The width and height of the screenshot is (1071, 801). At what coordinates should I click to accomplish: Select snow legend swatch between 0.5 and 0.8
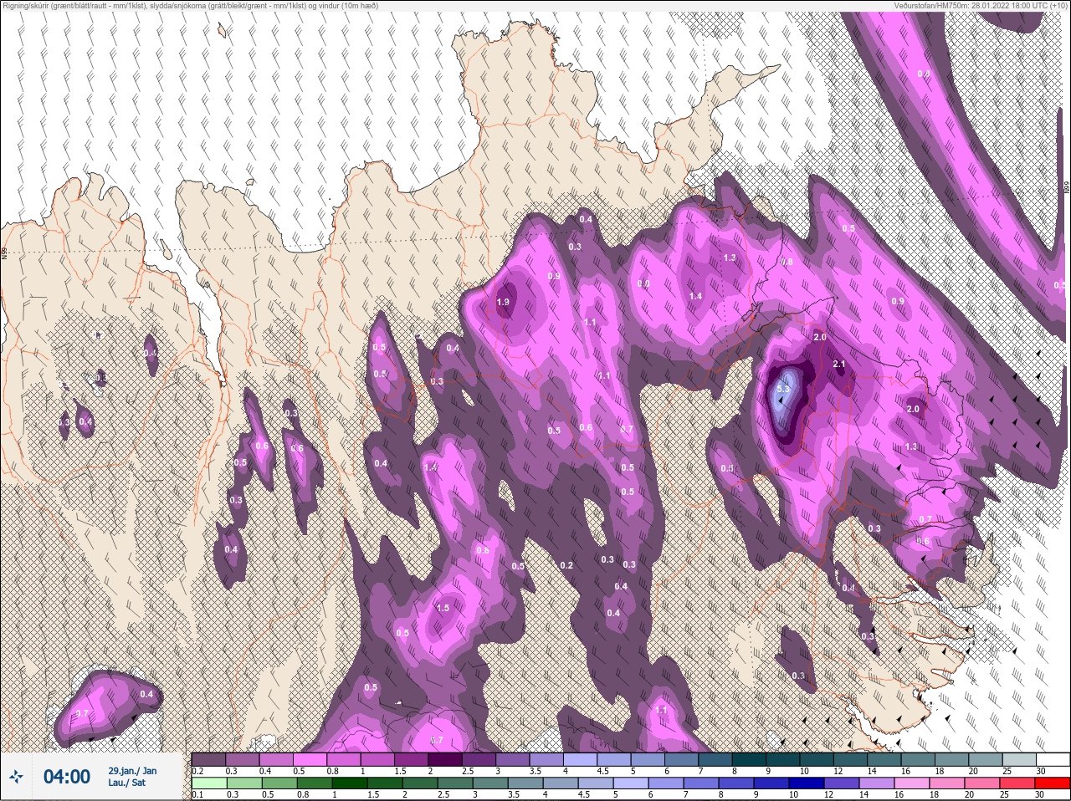310,759
